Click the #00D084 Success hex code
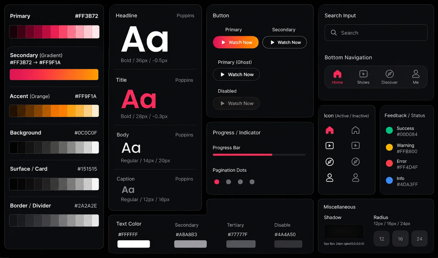This screenshot has height=258, width=438. click(407, 134)
